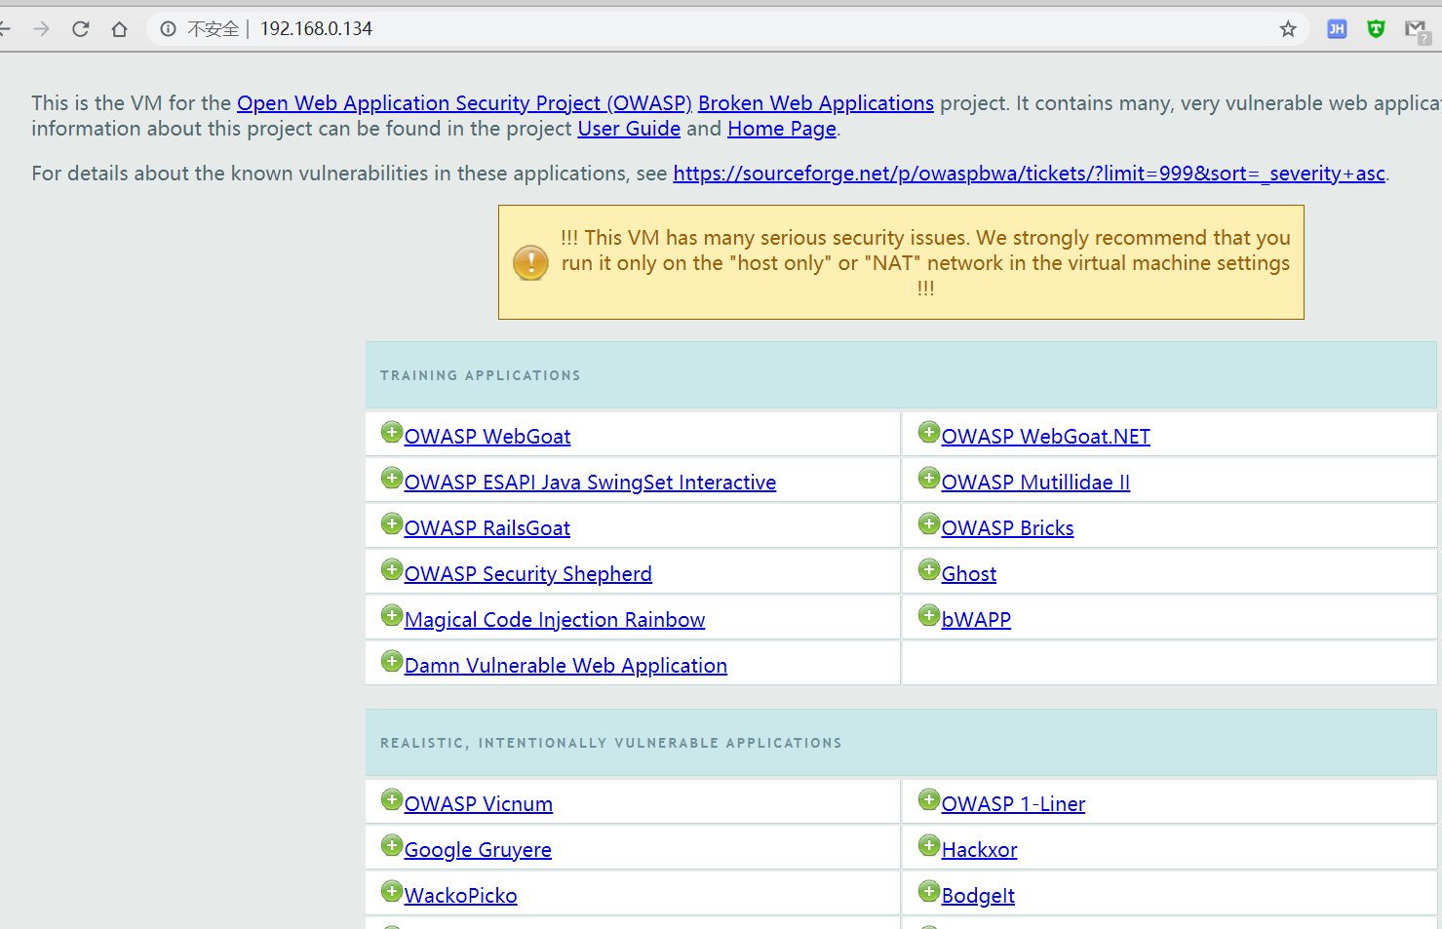Viewport: 1442px width, 929px height.
Task: Refresh the current page
Action: tap(80, 28)
